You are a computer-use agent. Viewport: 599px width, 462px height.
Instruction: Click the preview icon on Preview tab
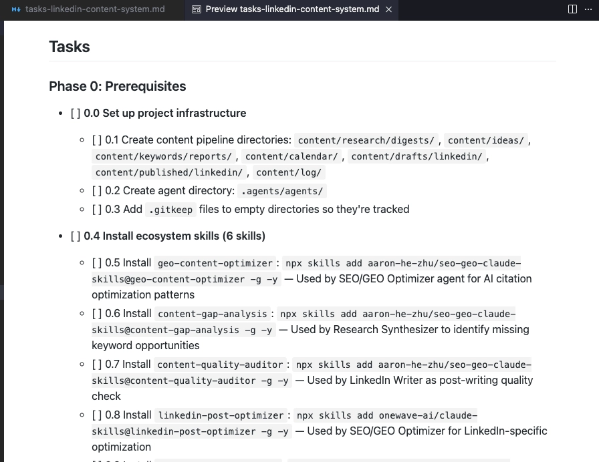pos(196,9)
